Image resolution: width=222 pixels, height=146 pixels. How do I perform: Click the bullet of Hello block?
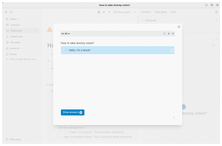(x=65, y=50)
